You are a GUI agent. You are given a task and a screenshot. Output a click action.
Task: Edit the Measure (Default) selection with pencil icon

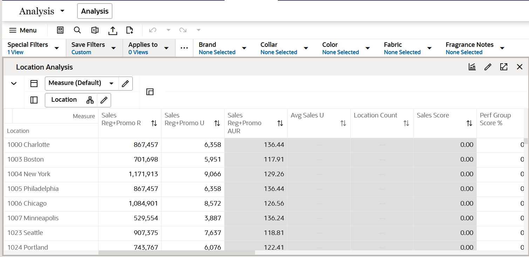125,83
